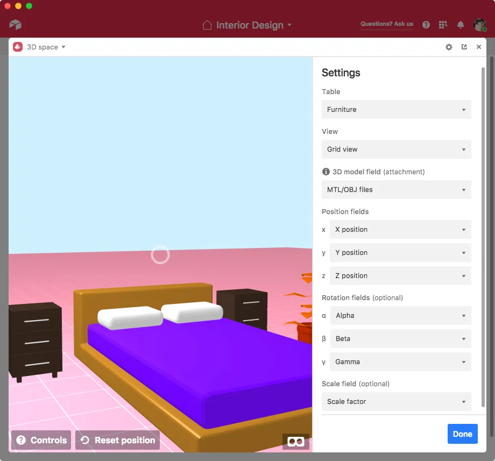Expand the block to fullscreen
This screenshot has width=495, height=461.
(x=464, y=47)
